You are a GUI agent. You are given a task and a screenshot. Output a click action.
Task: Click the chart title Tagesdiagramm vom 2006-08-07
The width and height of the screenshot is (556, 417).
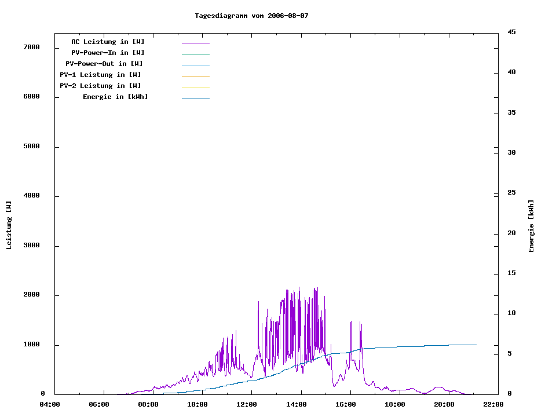251,16
